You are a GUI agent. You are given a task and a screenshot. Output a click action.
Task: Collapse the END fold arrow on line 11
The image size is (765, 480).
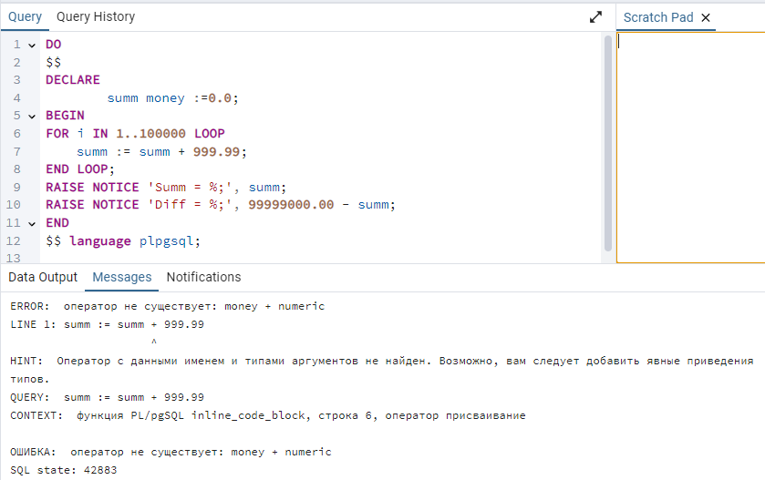point(32,224)
